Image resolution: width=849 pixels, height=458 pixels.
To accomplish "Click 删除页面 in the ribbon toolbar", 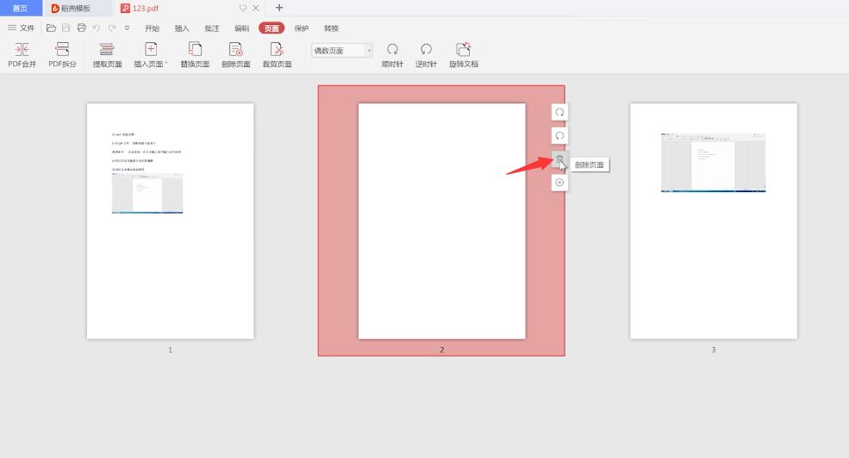I will pos(235,54).
